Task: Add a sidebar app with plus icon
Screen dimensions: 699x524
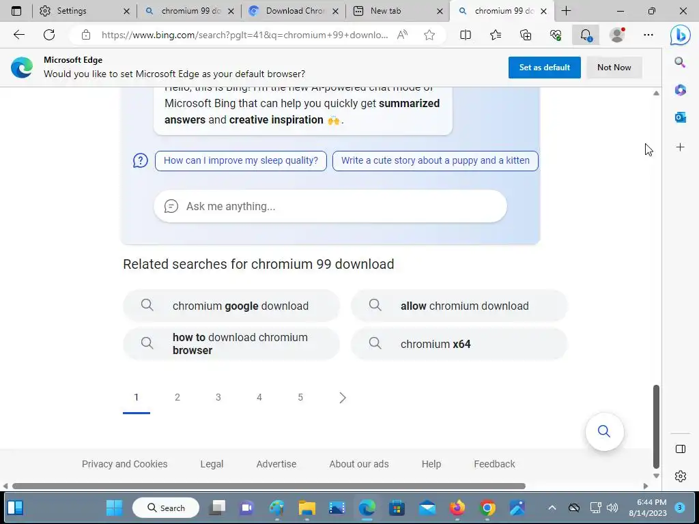Action: pos(680,147)
